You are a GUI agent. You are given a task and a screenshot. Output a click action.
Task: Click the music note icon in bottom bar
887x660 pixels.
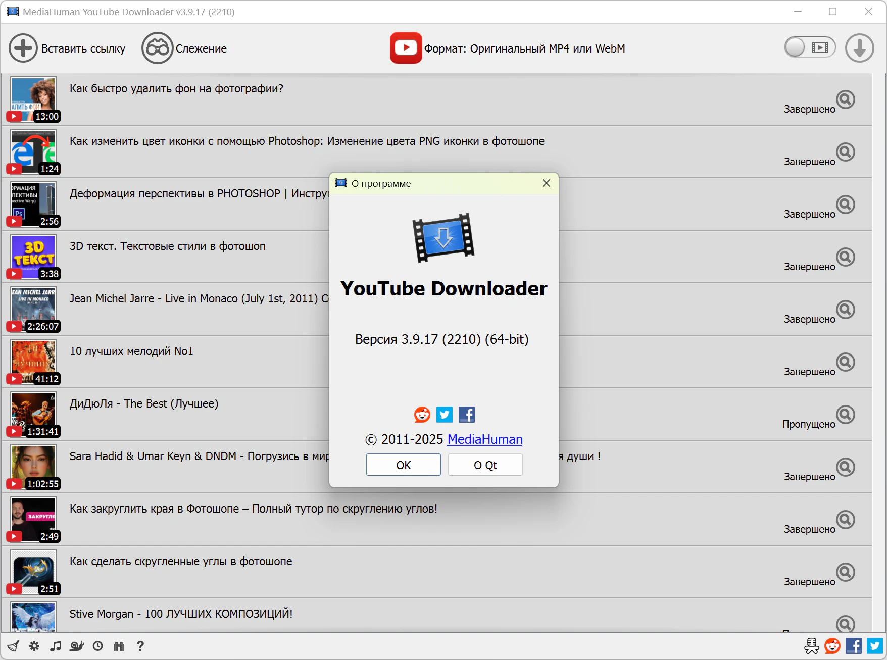56,646
